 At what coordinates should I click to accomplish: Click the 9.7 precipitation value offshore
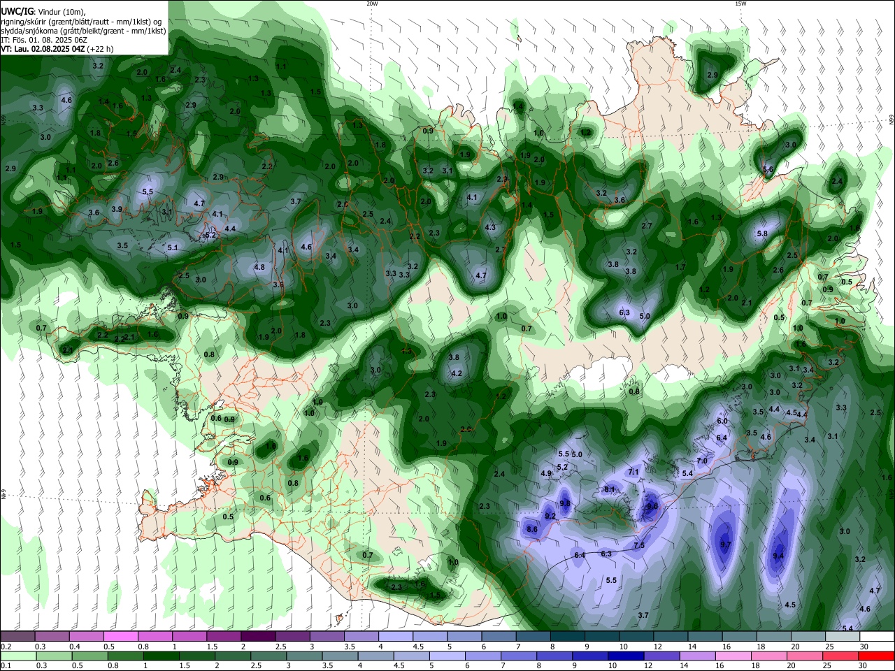click(x=725, y=544)
